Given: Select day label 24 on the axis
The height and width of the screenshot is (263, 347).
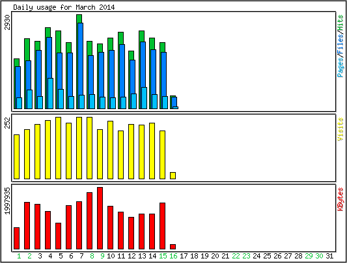Looking at the screenshot, I should coord(257,256).
